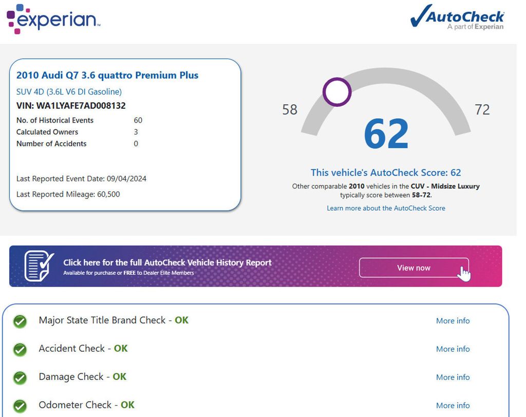Select the SUV 4D engine description text

69,92
